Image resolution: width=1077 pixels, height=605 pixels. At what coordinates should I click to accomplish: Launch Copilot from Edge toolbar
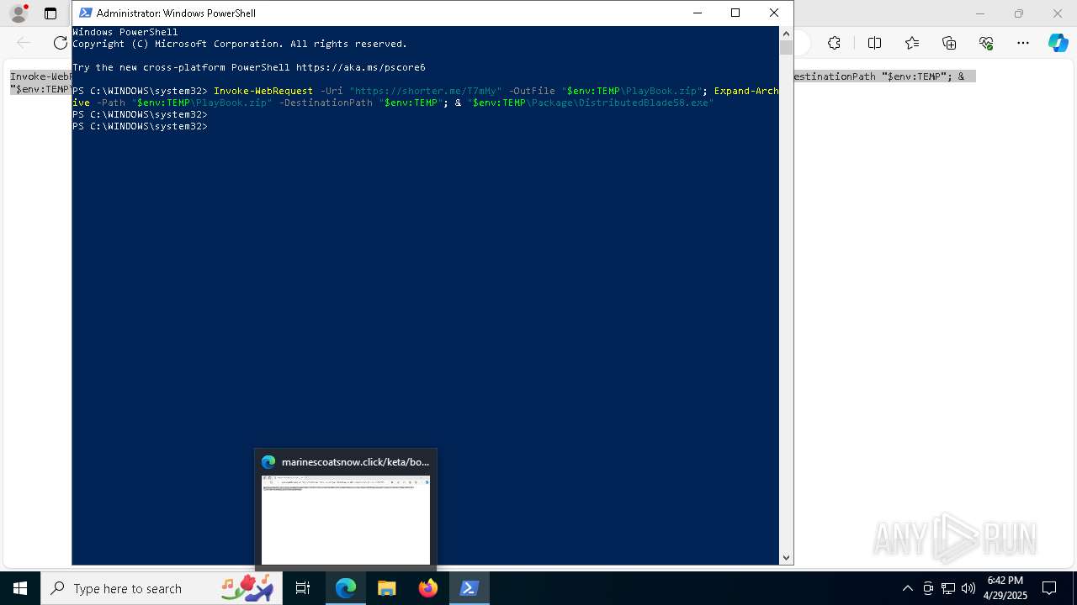1058,43
